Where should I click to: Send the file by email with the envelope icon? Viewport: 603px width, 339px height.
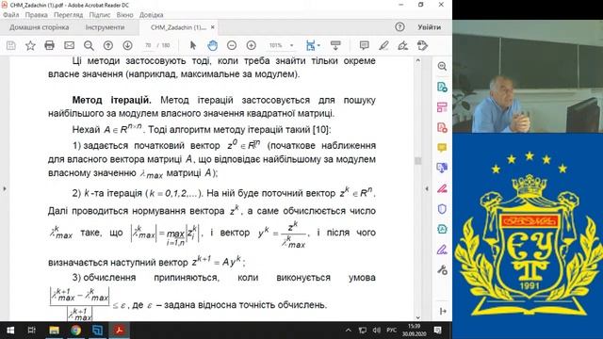point(69,45)
